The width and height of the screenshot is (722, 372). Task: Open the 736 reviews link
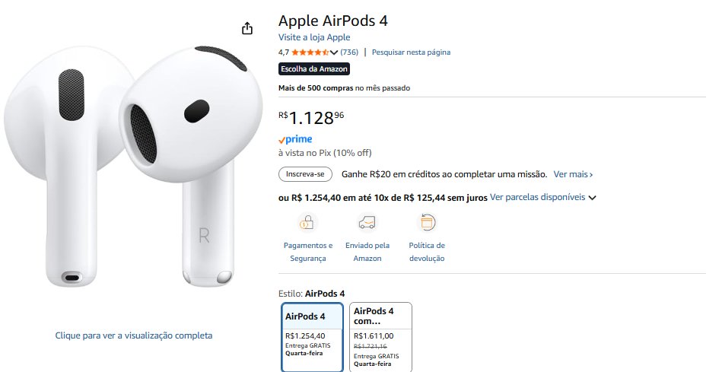(x=349, y=52)
